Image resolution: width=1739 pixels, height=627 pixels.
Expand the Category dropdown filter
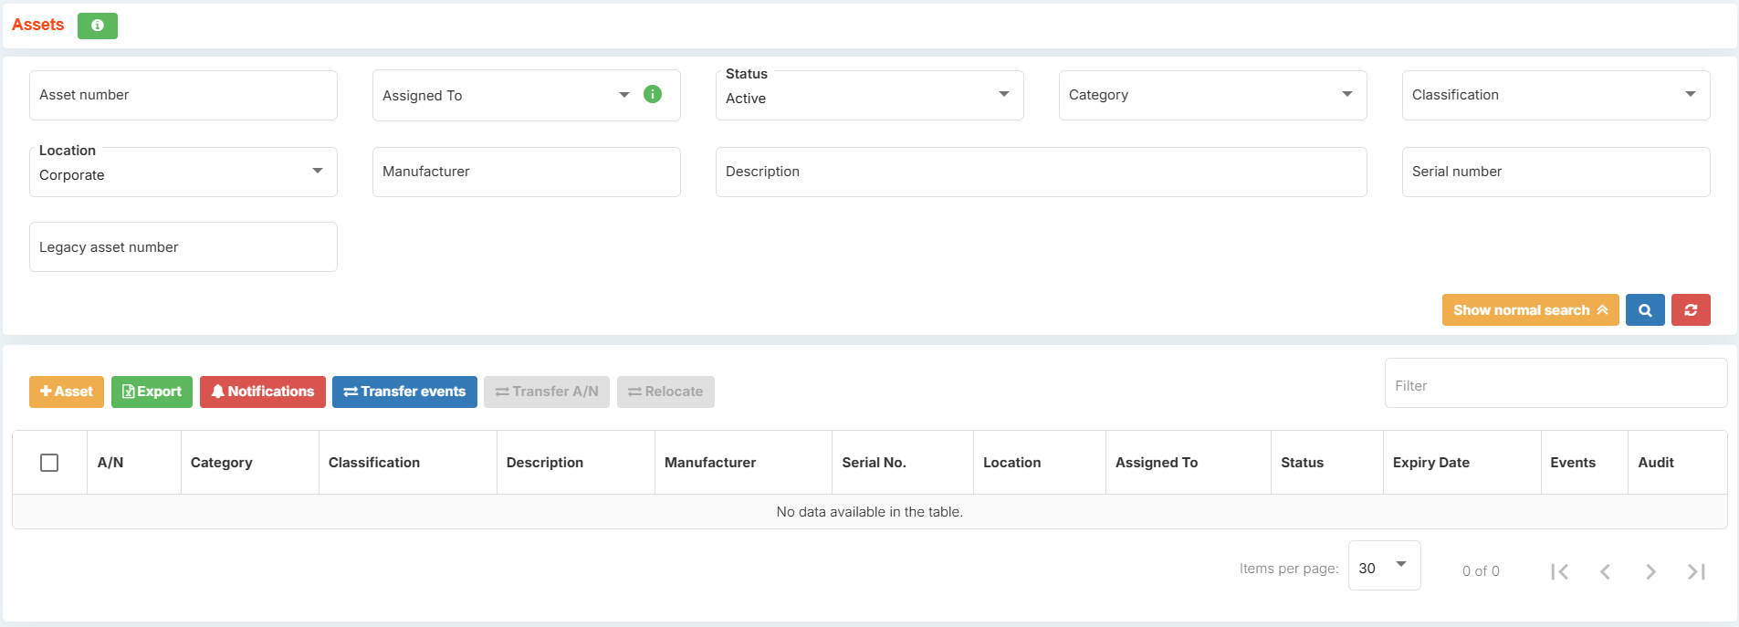click(x=1213, y=95)
